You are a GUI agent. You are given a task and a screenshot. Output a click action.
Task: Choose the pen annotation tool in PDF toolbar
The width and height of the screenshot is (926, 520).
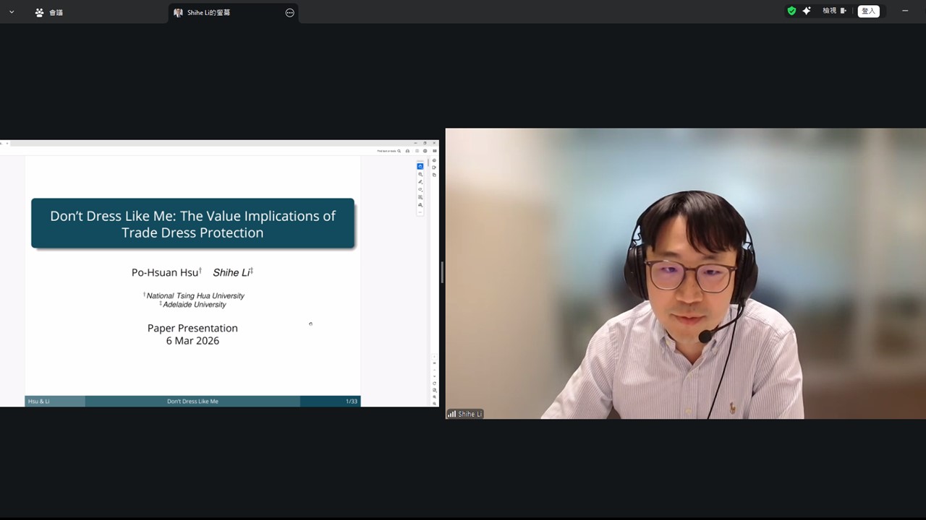point(420,182)
